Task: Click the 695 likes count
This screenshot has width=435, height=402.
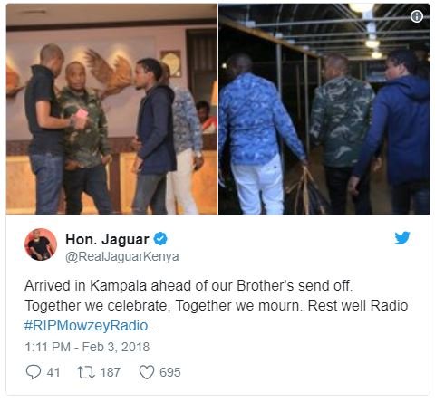Action: (x=170, y=372)
